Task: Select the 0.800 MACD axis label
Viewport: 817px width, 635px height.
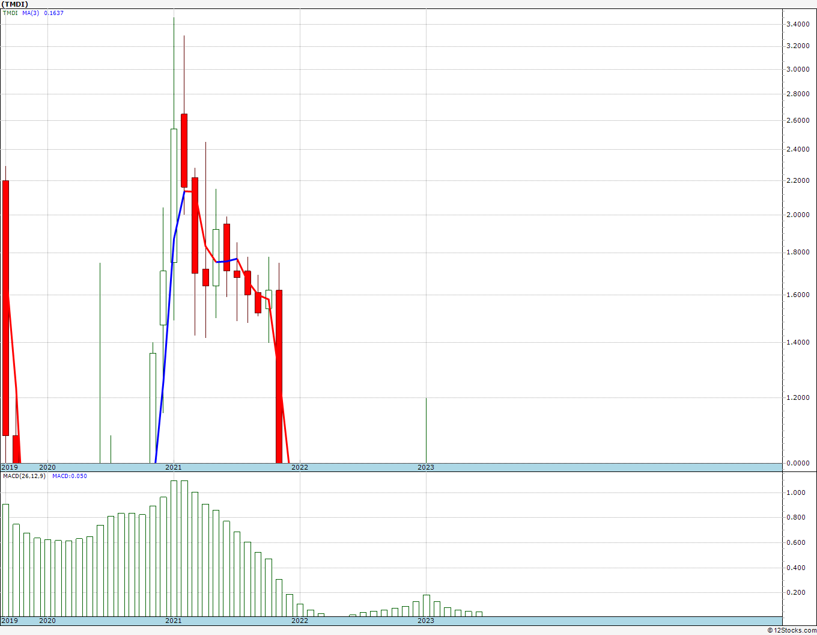Action: [795, 518]
